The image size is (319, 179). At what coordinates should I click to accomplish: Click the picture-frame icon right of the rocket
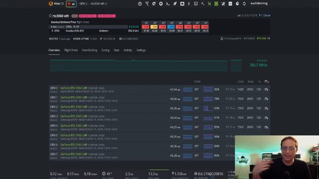pyautogui.click(x=182, y=3)
